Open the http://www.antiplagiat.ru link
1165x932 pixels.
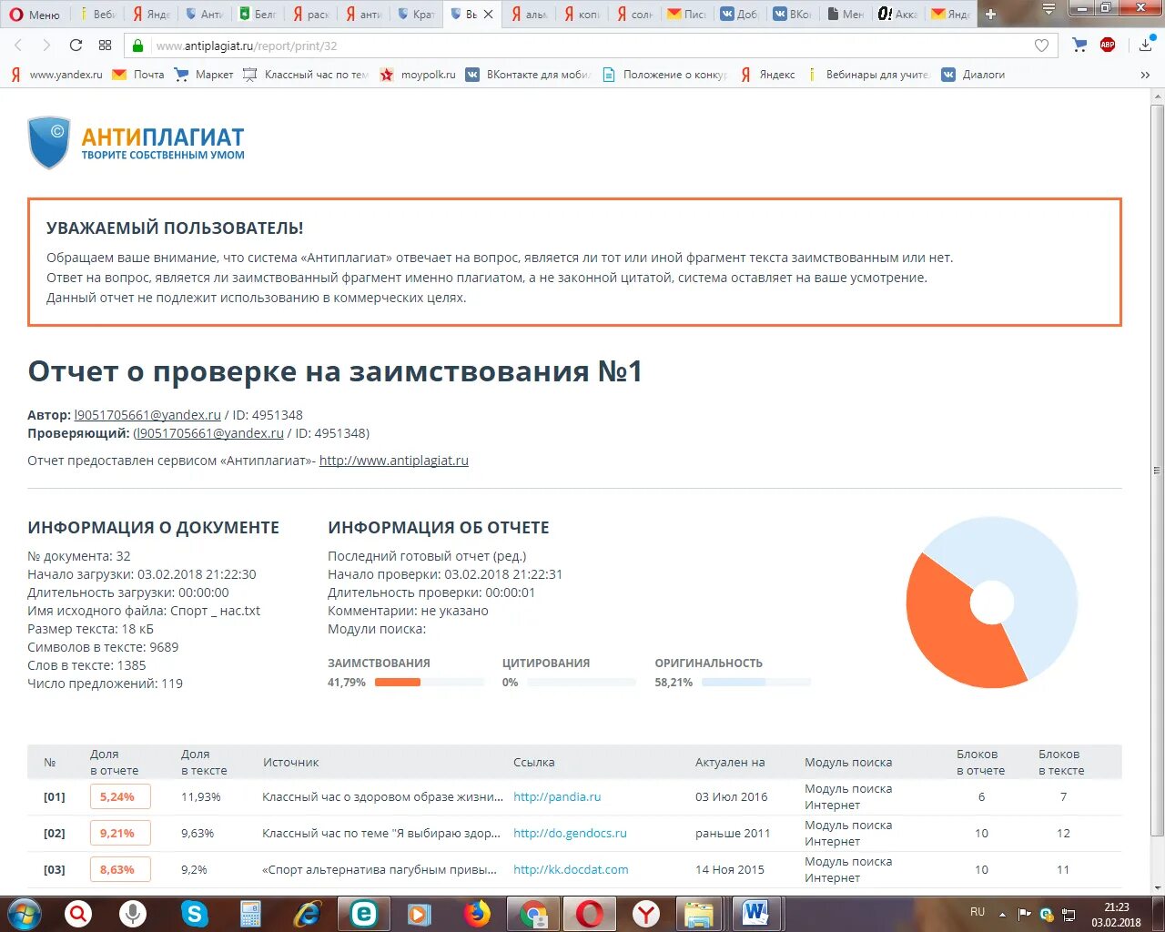394,461
